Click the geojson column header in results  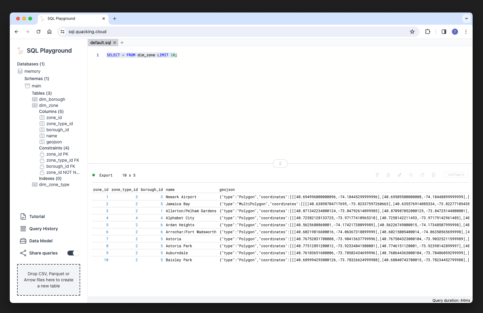pyautogui.click(x=227, y=190)
